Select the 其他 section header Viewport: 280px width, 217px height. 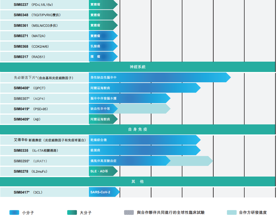click(138, 182)
